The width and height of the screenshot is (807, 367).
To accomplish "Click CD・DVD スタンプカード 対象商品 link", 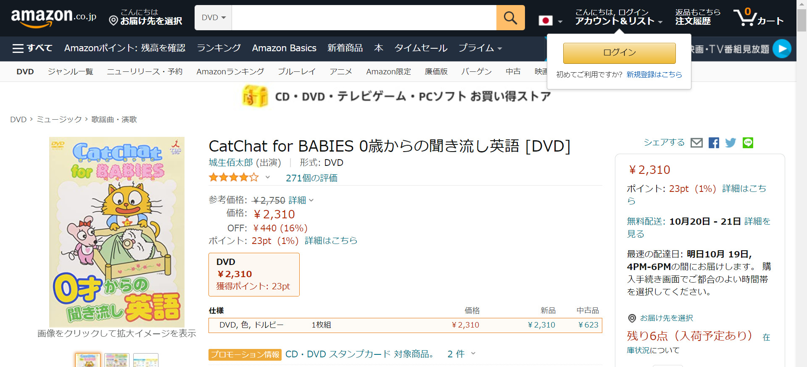I will tap(360, 354).
